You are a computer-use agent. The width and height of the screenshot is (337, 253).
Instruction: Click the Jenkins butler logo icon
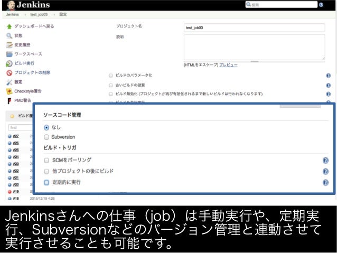click(11, 5)
